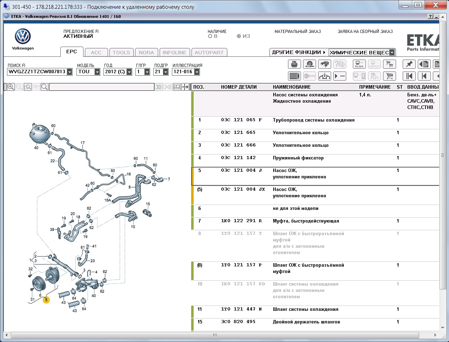Viewport: 449px width, 342px height.
Task: Click the pushpin icon
Action: click(x=409, y=64)
